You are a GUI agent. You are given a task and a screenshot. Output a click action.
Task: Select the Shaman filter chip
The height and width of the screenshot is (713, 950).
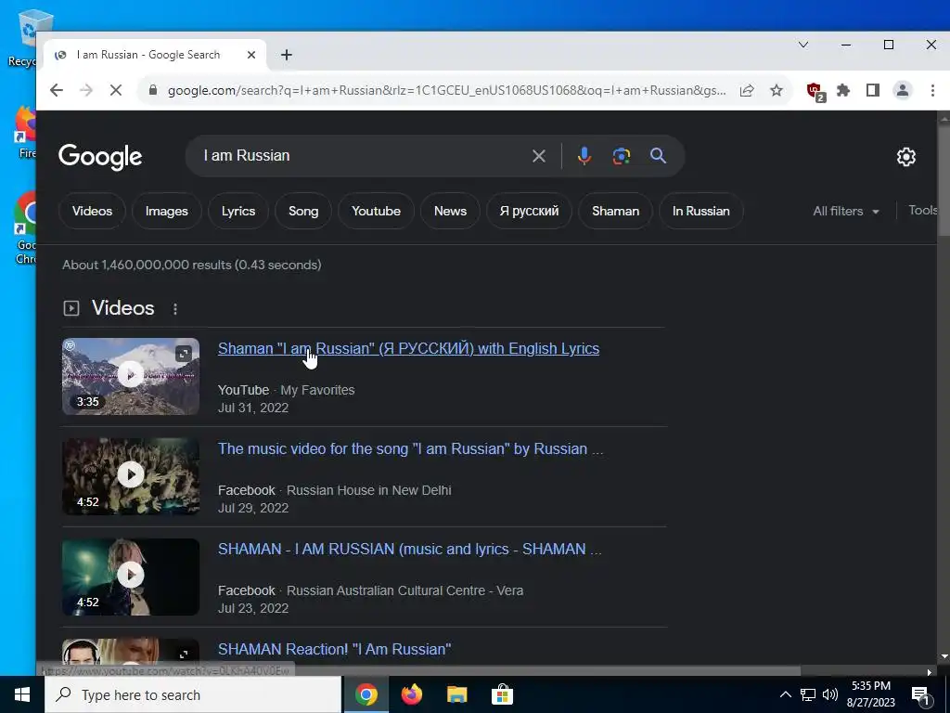[x=616, y=211]
